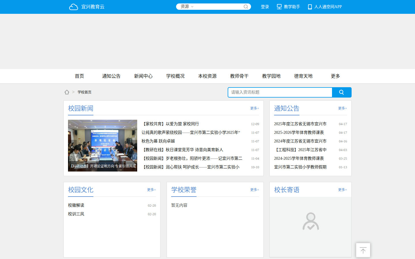Viewport: 415px width, 259px height.
Task: Click 更多+ in 校长寄语 section
Action: click(342, 190)
